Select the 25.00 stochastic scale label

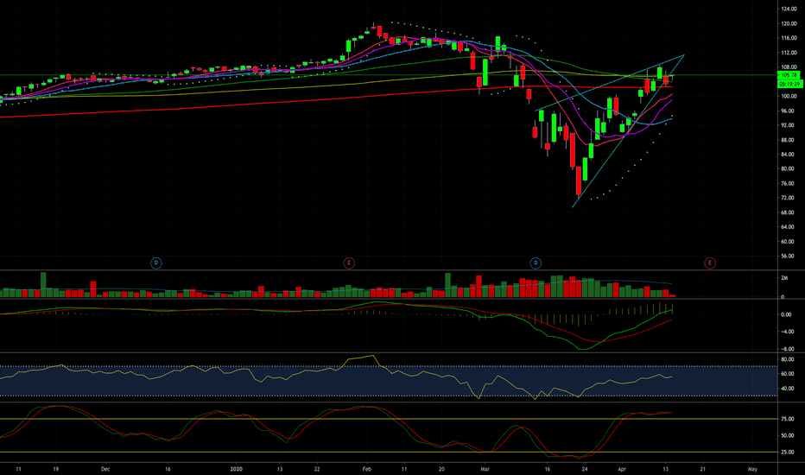coord(788,453)
